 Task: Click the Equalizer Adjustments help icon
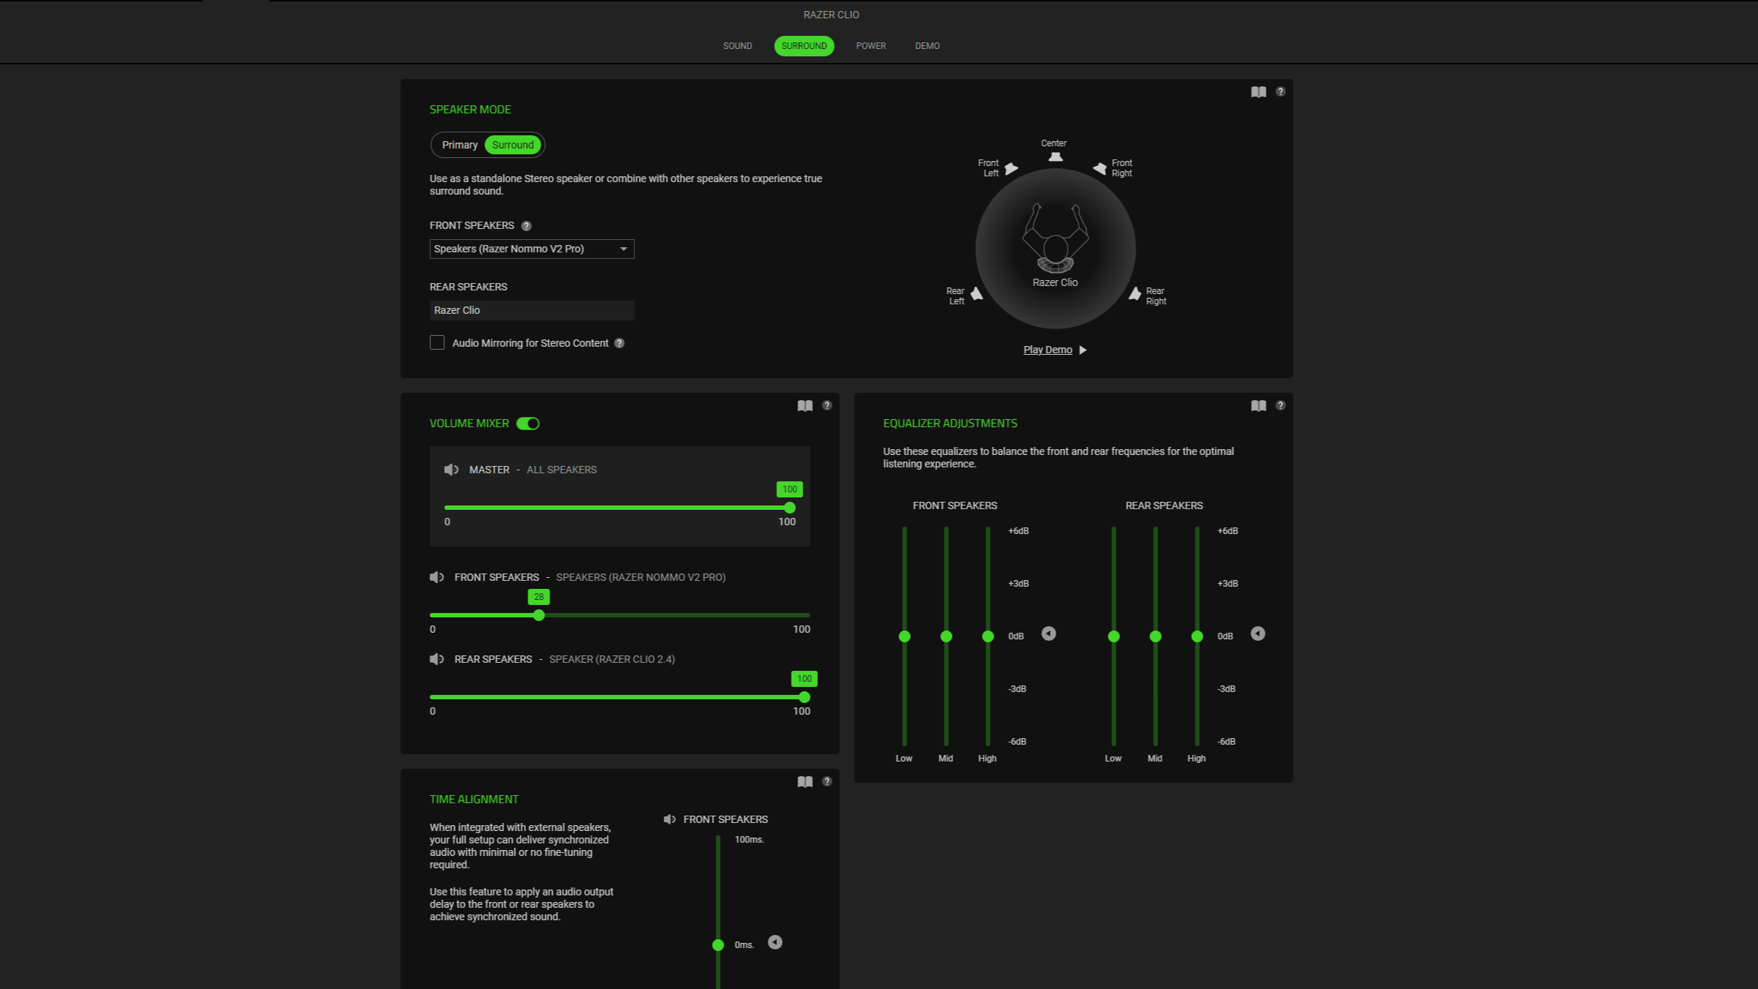pyautogui.click(x=1280, y=405)
